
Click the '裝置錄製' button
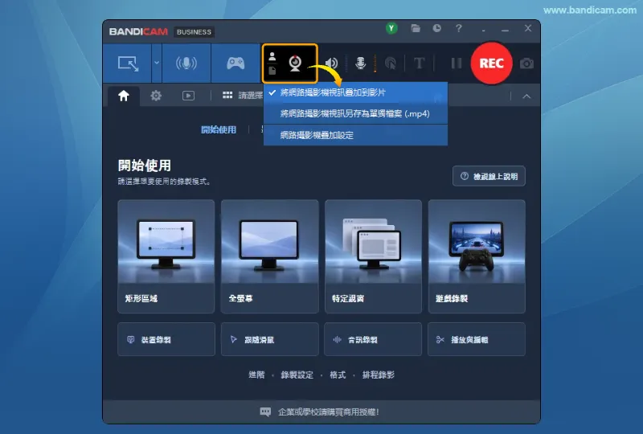coord(166,339)
